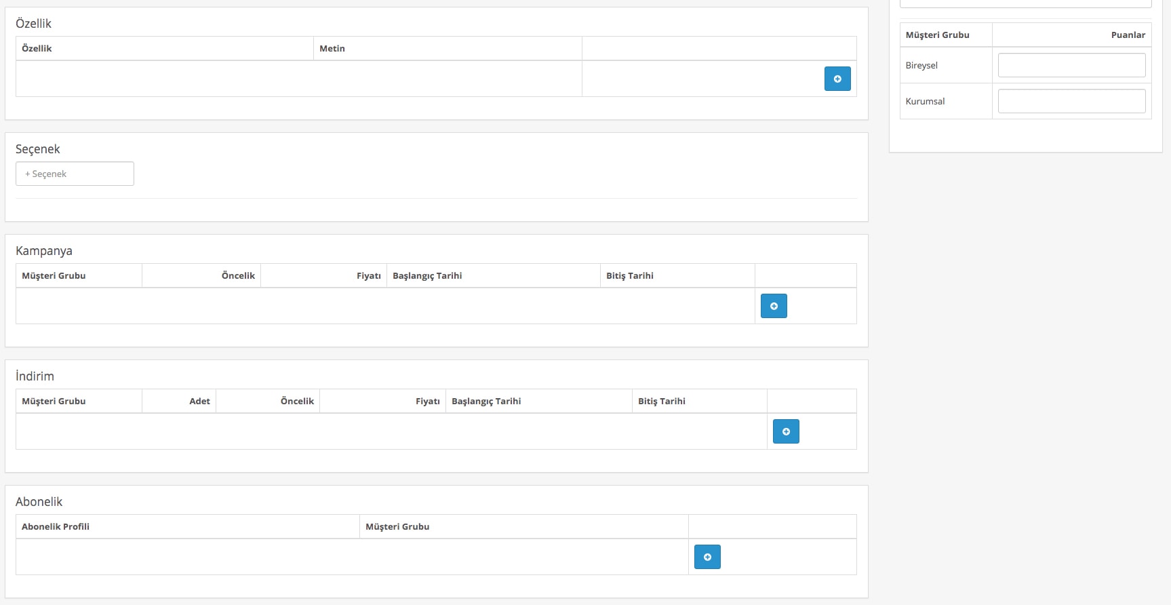Image resolution: width=1171 pixels, height=605 pixels.
Task: Add a new Özellik row with plus button
Action: 837,79
